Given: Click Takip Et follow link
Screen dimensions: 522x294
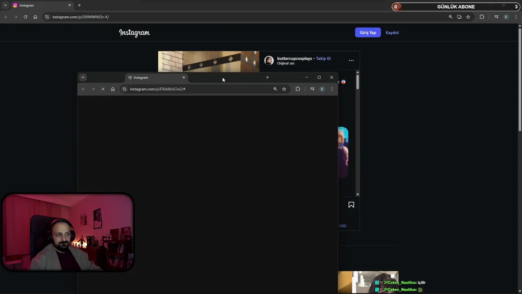Looking at the screenshot, I should [323, 58].
